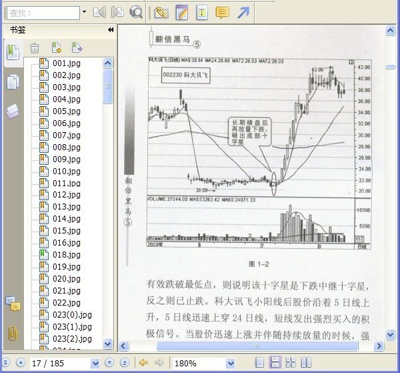400x373 pixels.
Task: Open the attachments paperclip panel
Action: click(x=13, y=333)
